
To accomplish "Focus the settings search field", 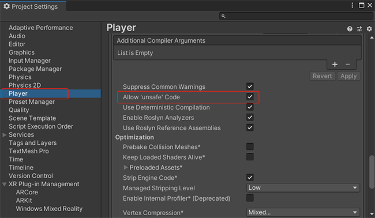I will click(x=297, y=16).
